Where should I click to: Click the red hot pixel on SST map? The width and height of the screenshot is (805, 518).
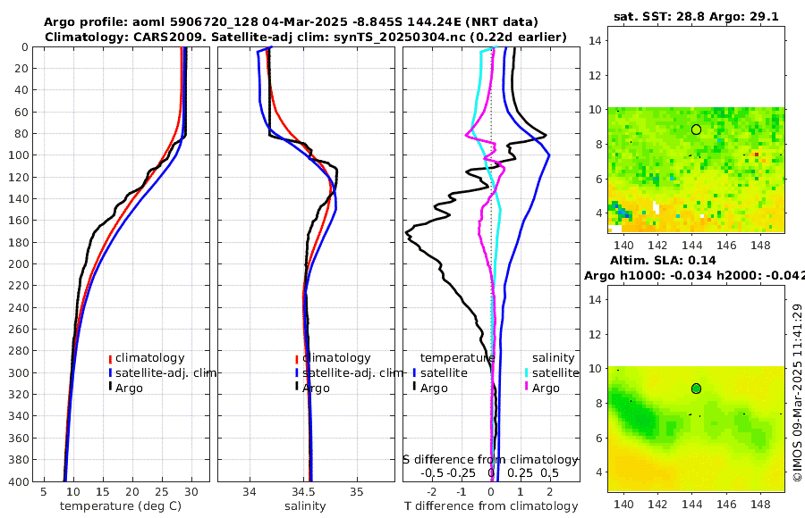(756, 154)
